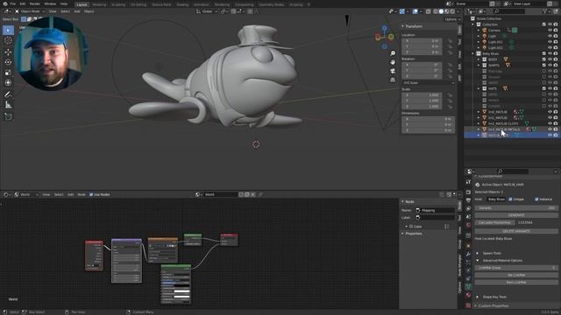Toggle Baby Blues collection eye visibility
The width and height of the screenshot is (561, 315).
[x=550, y=53]
